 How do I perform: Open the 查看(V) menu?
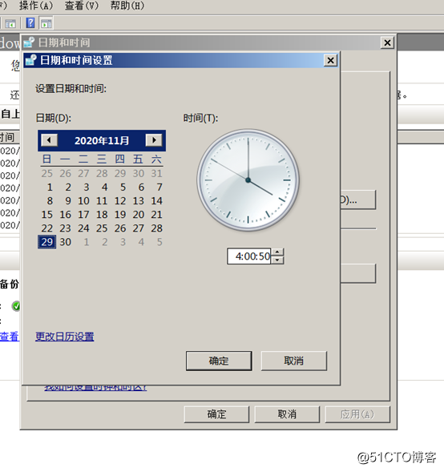pos(82,6)
